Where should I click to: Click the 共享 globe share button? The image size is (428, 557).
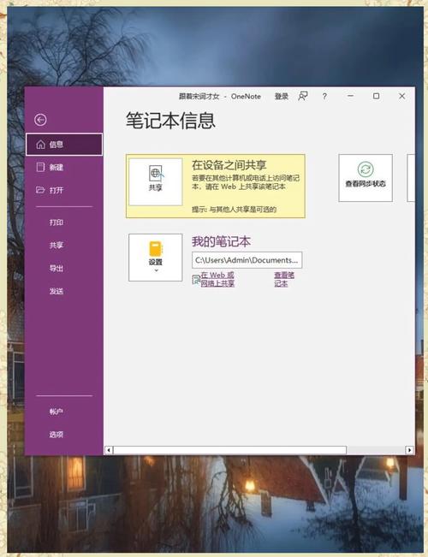coord(155,182)
